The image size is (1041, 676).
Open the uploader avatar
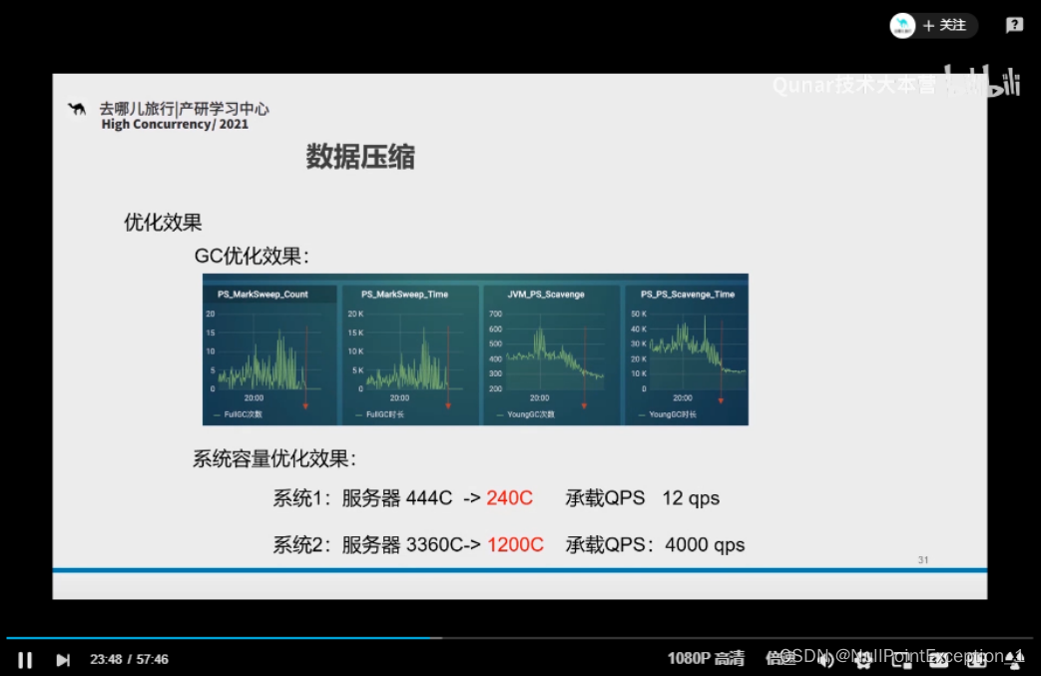902,25
